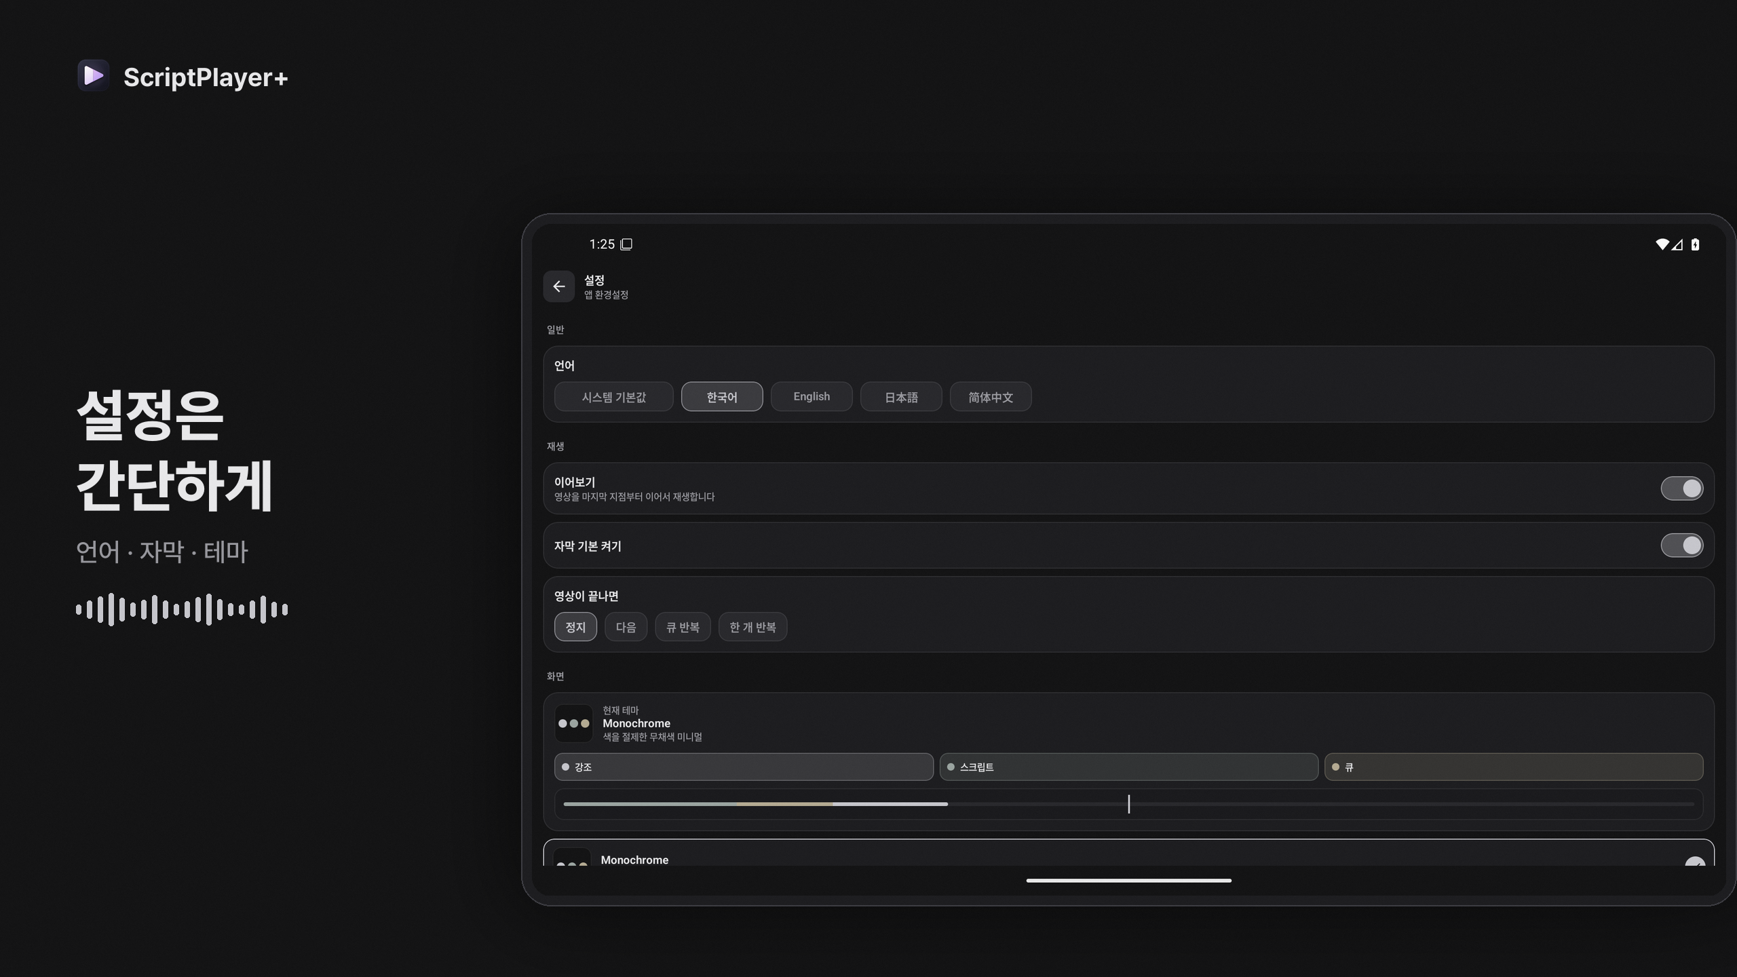Image resolution: width=1737 pixels, height=977 pixels.
Task: Click the 1:25 clock in status bar
Action: pos(602,244)
